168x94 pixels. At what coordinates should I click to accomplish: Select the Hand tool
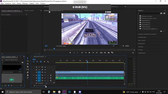click(28, 75)
